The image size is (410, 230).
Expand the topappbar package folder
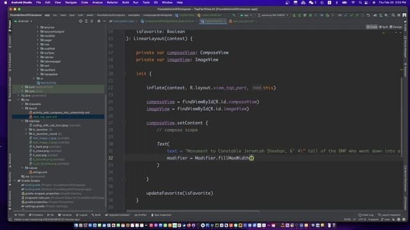pos(38,74)
